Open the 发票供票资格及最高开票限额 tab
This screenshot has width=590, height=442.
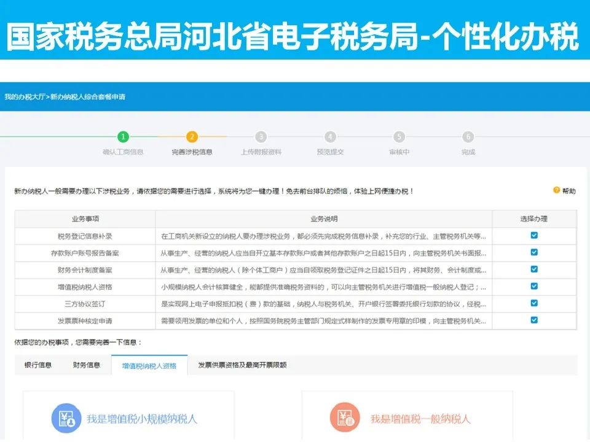click(242, 365)
